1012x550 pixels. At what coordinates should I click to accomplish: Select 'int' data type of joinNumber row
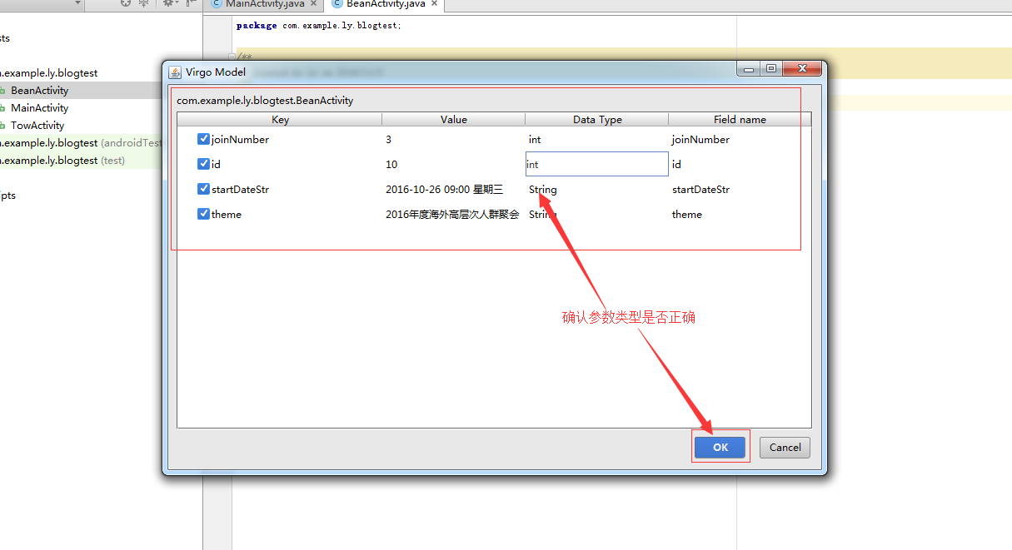[596, 139]
